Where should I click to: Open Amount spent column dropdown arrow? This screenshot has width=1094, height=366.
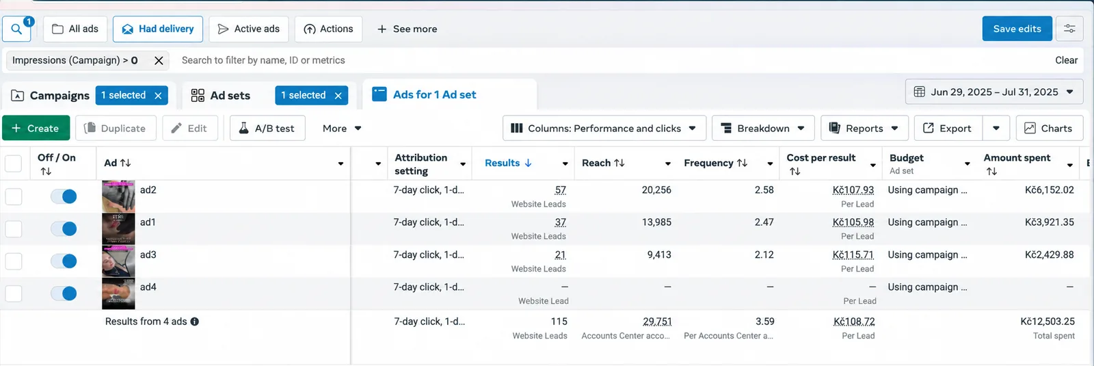[x=1070, y=165]
